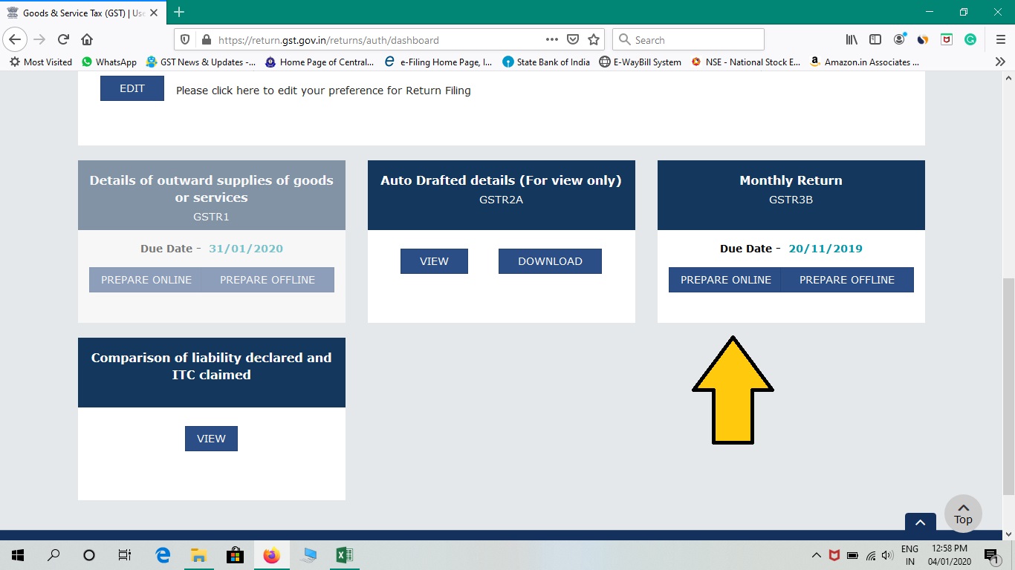Toggle the browser sidebar icon
Viewport: 1015px width, 570px height.
(875, 39)
